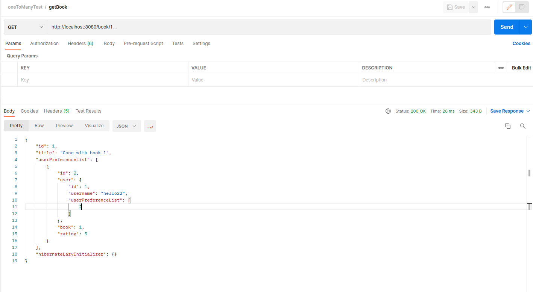This screenshot has height=292, width=533.
Task: Click the "title": "Gone with book 1" line
Action: point(74,153)
